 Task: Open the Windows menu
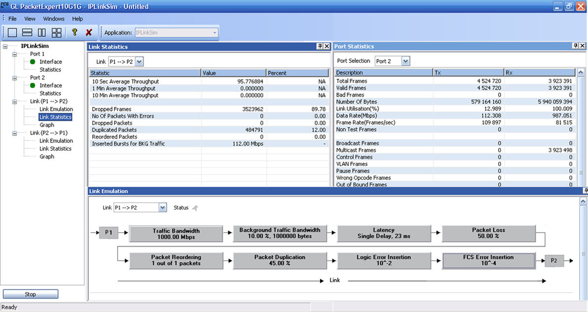[x=54, y=19]
